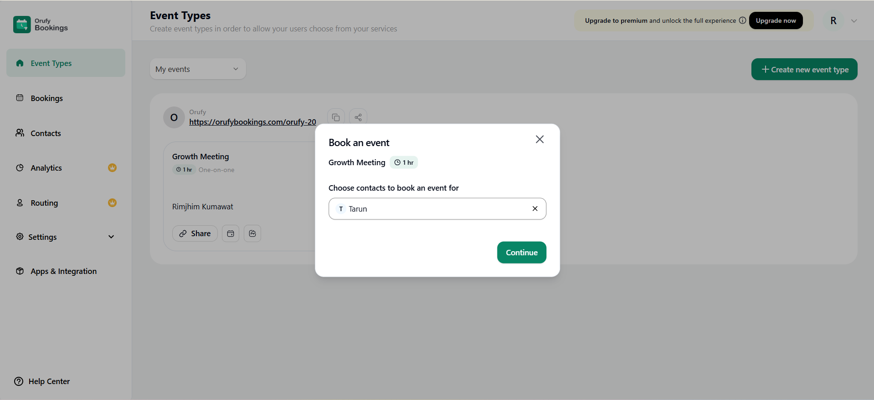Click the calendar icon below Growth Meeting
The image size is (874, 400).
[230, 233]
